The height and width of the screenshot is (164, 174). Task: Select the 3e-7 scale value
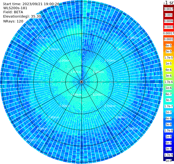pos(168,100)
